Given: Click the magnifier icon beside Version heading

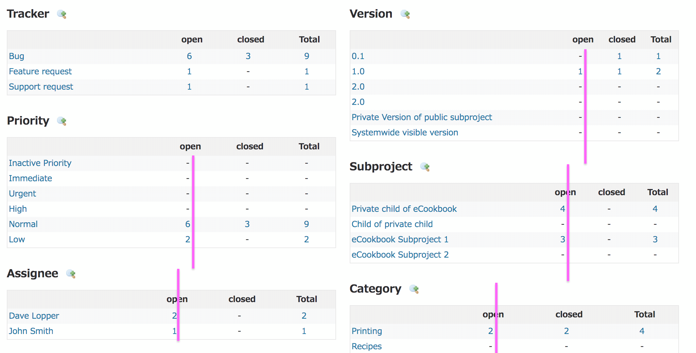Looking at the screenshot, I should (x=405, y=14).
